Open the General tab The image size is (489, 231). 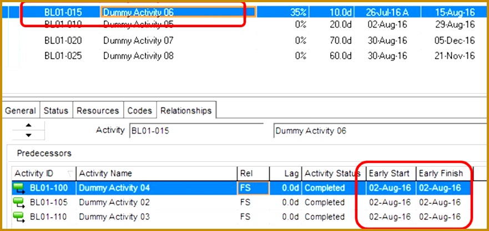[21, 111]
